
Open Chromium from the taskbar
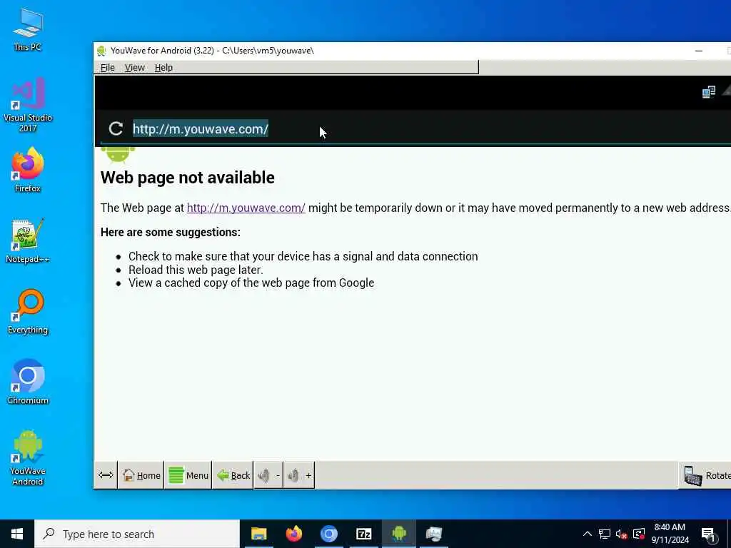pos(328,534)
